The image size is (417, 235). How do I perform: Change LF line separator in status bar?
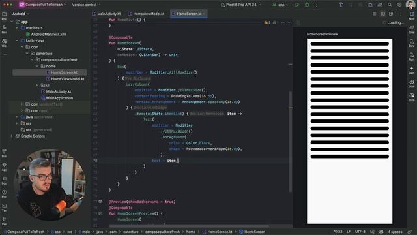tap(349, 232)
